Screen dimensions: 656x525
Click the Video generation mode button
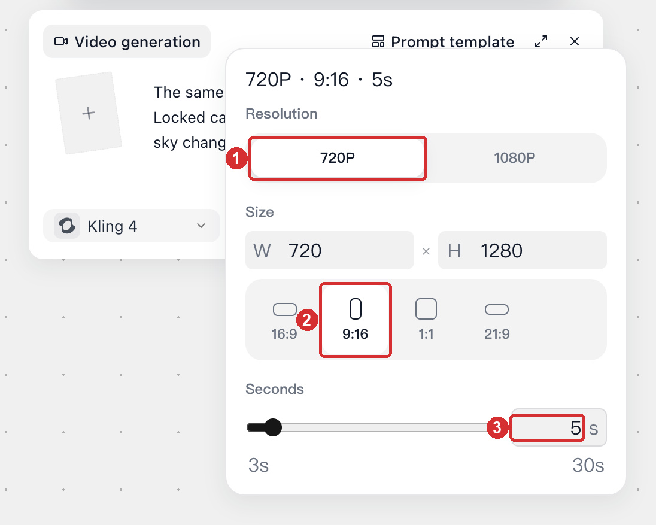tap(127, 41)
